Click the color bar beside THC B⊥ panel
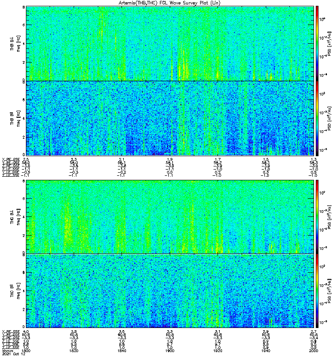 pyautogui.click(x=317, y=217)
